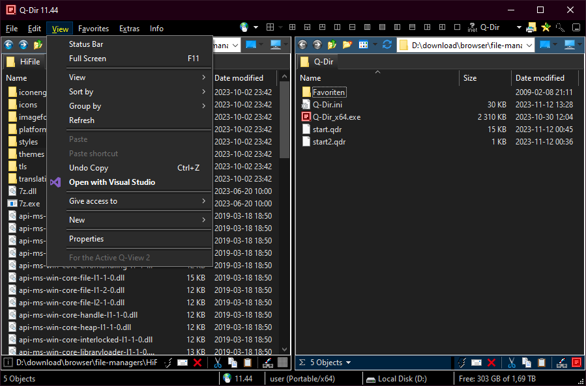Image resolution: width=586 pixels, height=386 pixels.
Task: Click the paste clipboard icon in right pane
Action: [x=540, y=363]
